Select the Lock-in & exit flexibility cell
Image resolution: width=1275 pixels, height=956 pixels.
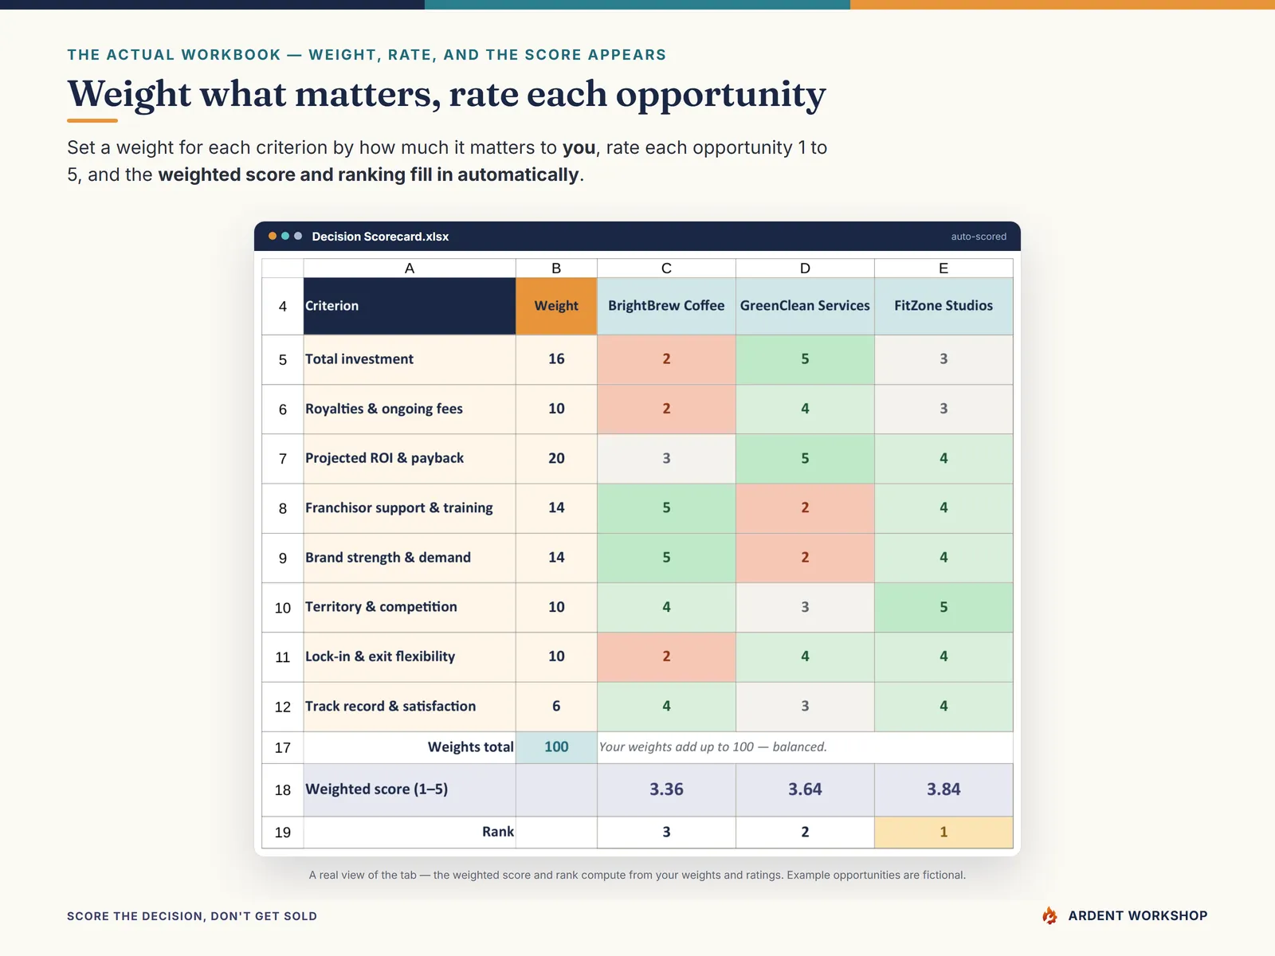point(410,656)
